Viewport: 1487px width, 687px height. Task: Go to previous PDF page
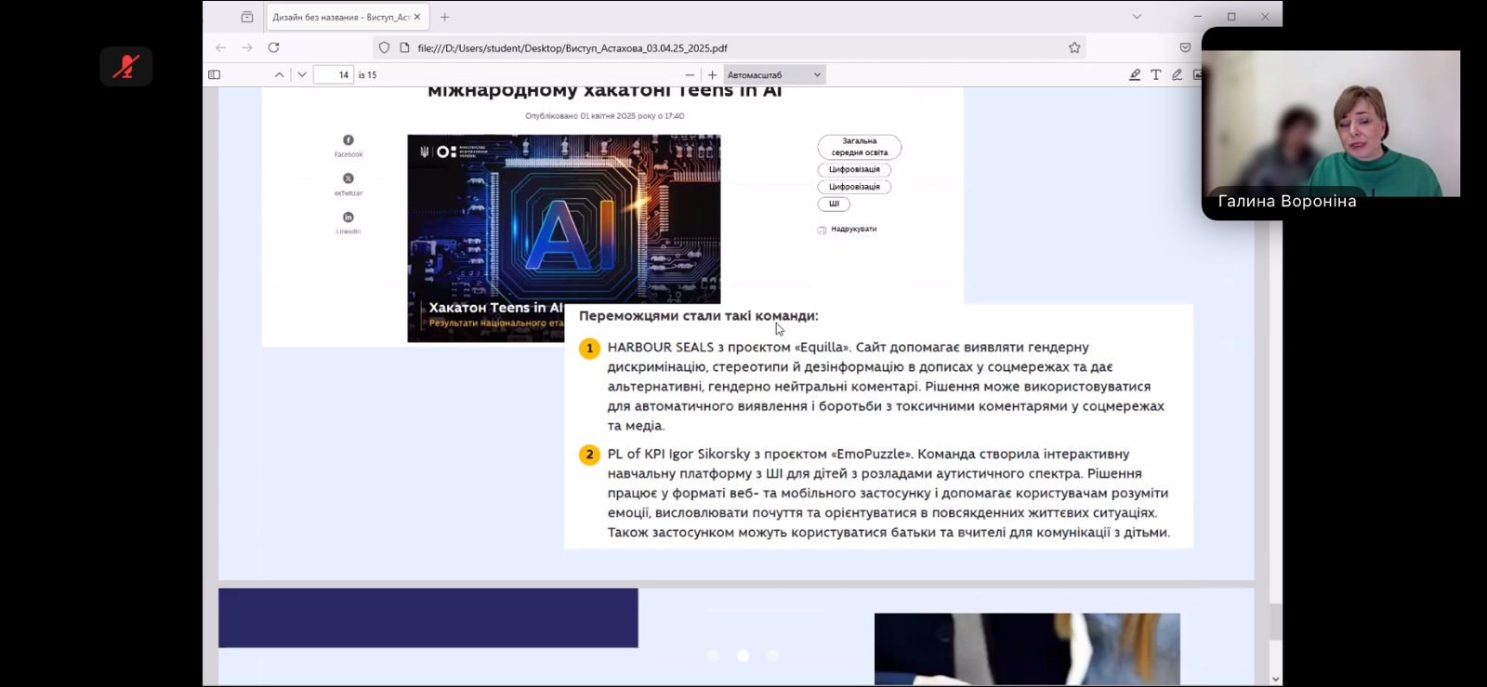(x=279, y=75)
